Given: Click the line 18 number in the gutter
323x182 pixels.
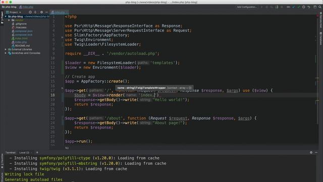Looking at the screenshot, I should pyautogui.click(x=52, y=95).
